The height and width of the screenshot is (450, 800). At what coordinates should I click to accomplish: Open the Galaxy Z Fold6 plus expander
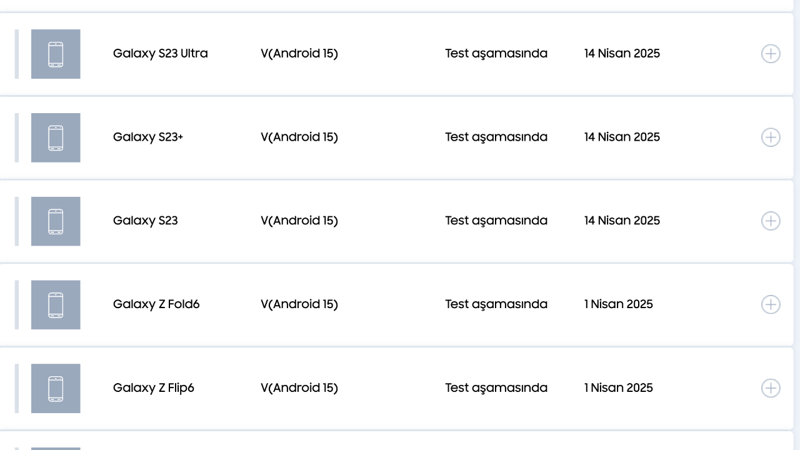771,304
